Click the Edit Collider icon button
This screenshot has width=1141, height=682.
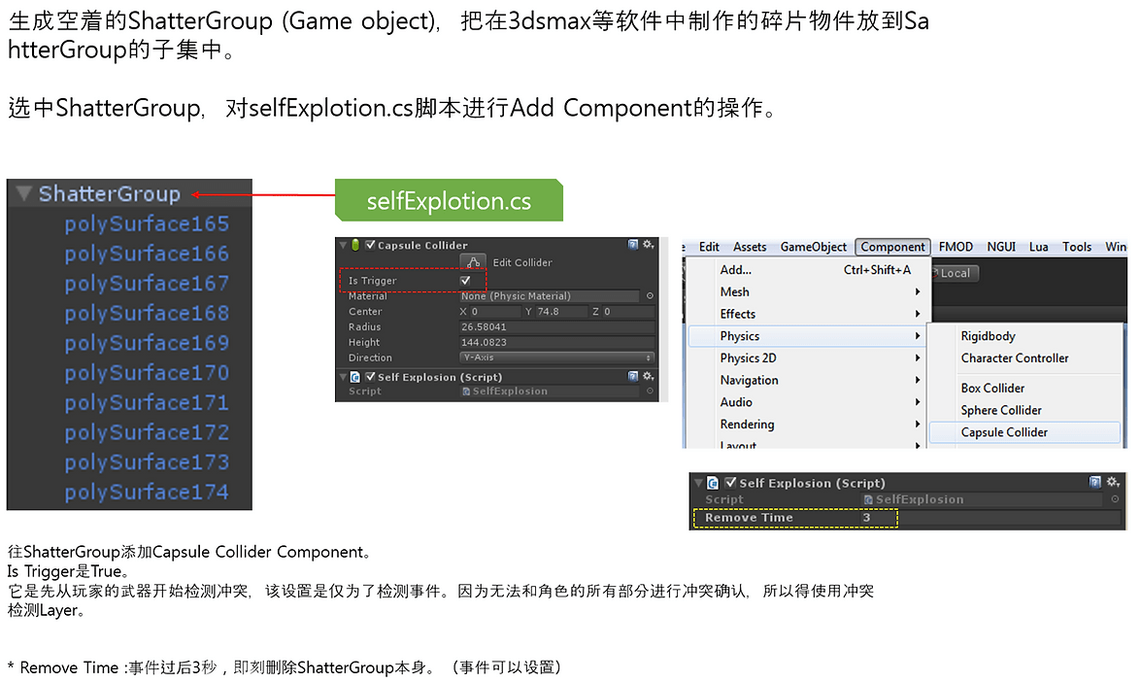[473, 262]
